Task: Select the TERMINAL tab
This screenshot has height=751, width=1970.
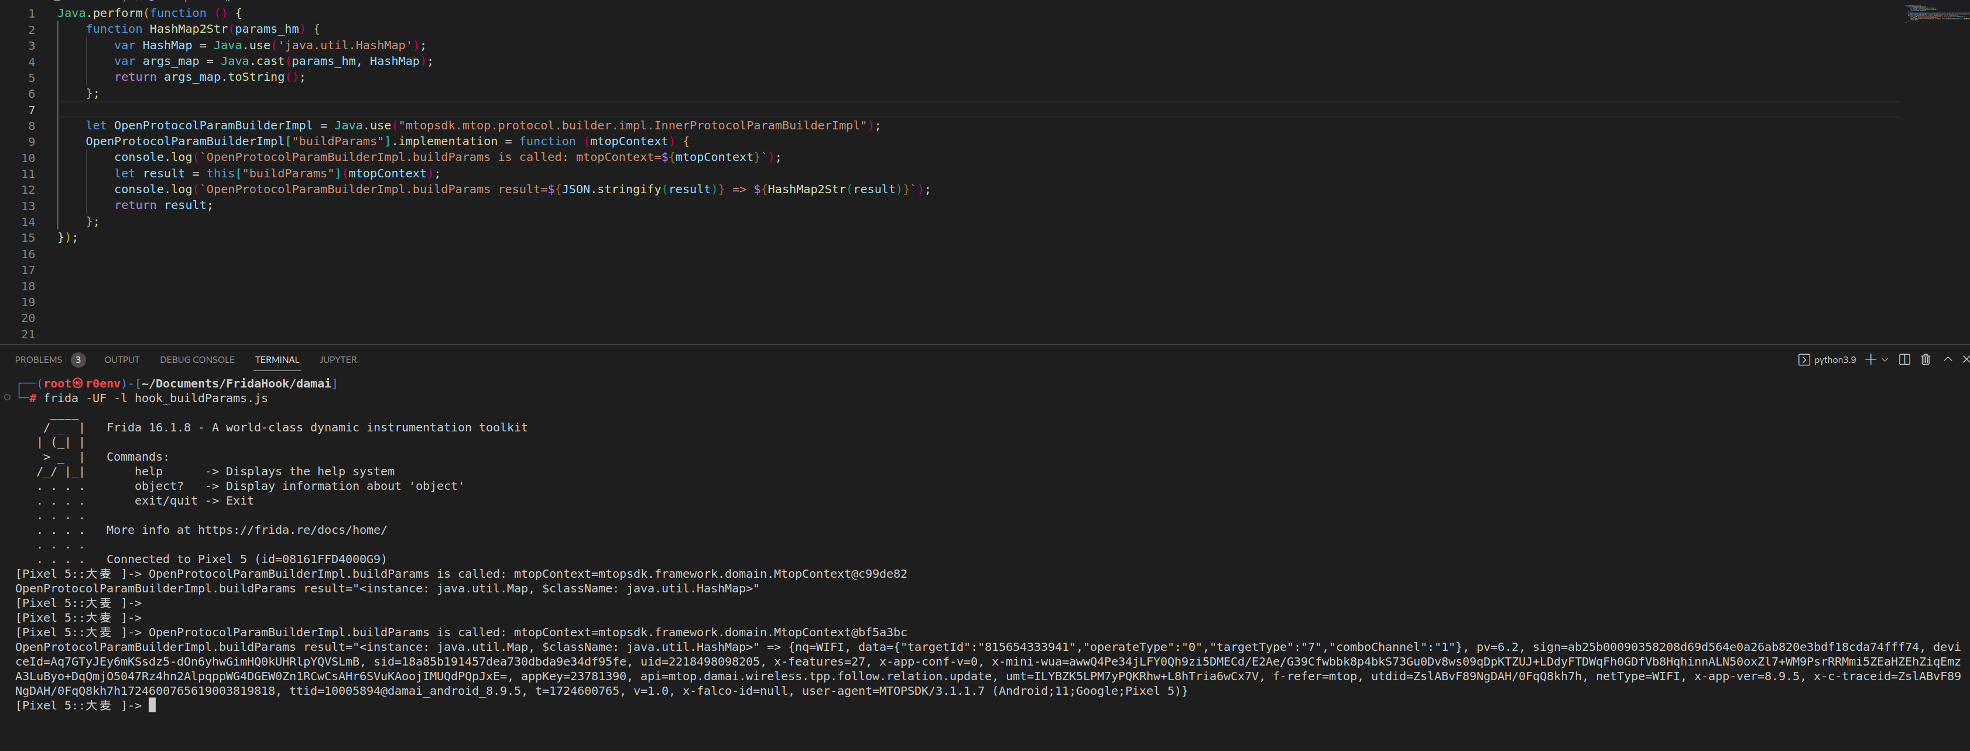Action: 277,359
